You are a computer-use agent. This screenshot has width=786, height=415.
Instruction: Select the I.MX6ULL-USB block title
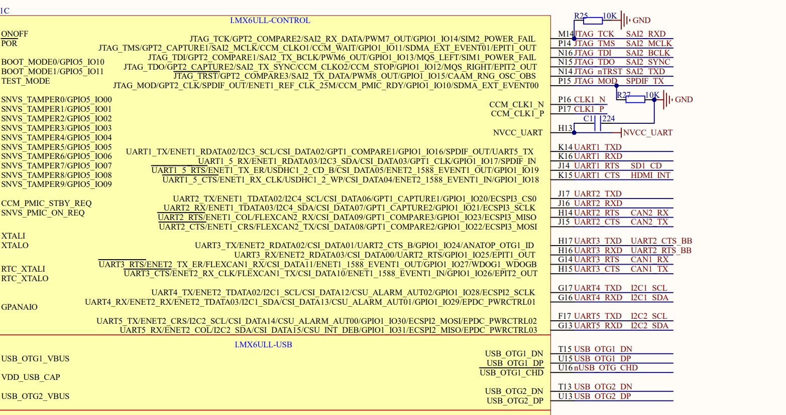[263, 345]
